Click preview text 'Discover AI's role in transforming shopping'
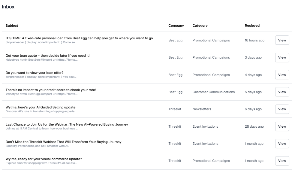 tap(41, 111)
